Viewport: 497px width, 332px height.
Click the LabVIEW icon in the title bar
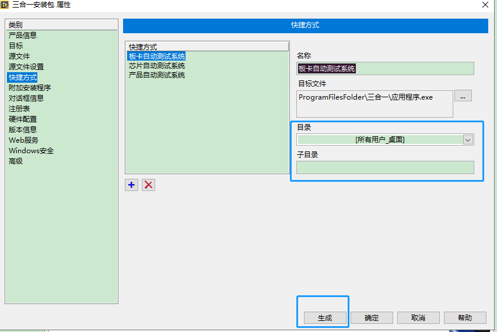click(x=5, y=5)
